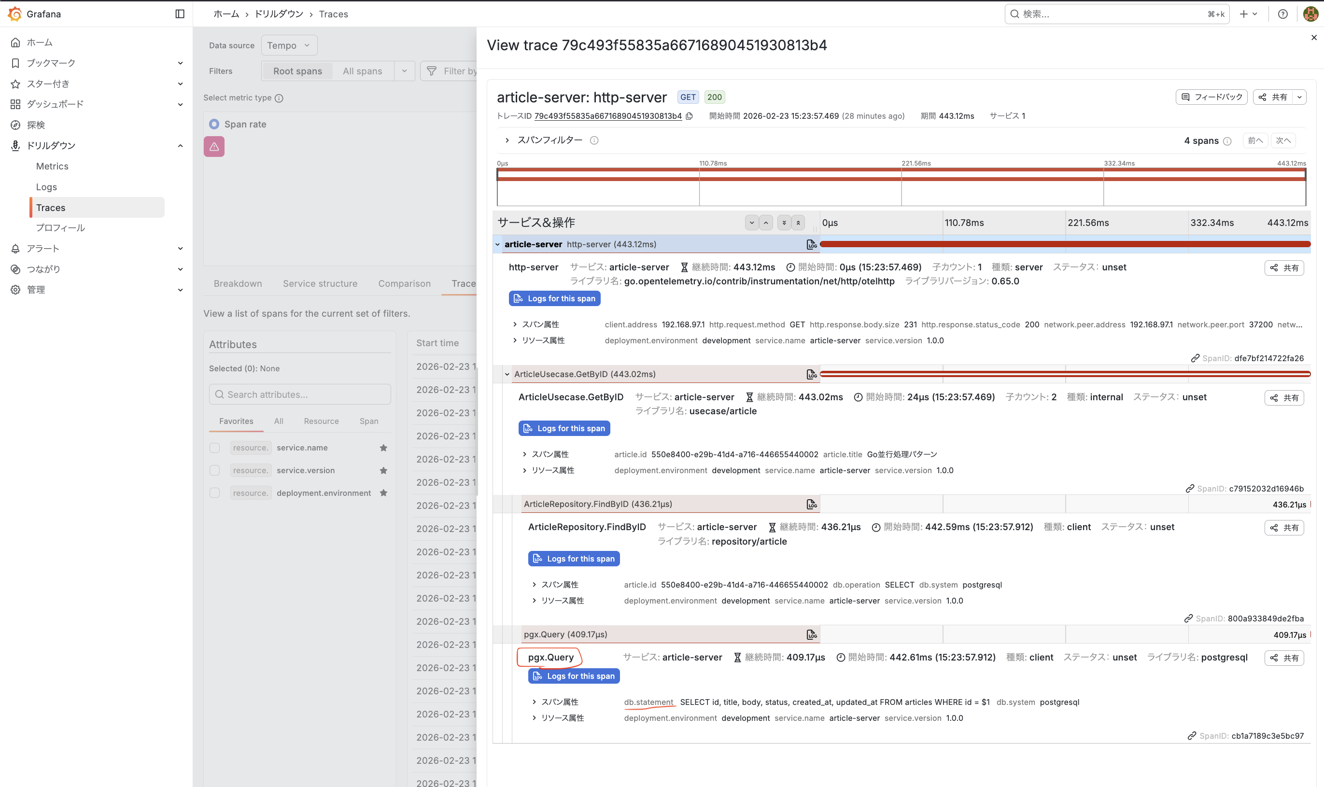Click the pink warning triangle icon

tap(214, 147)
